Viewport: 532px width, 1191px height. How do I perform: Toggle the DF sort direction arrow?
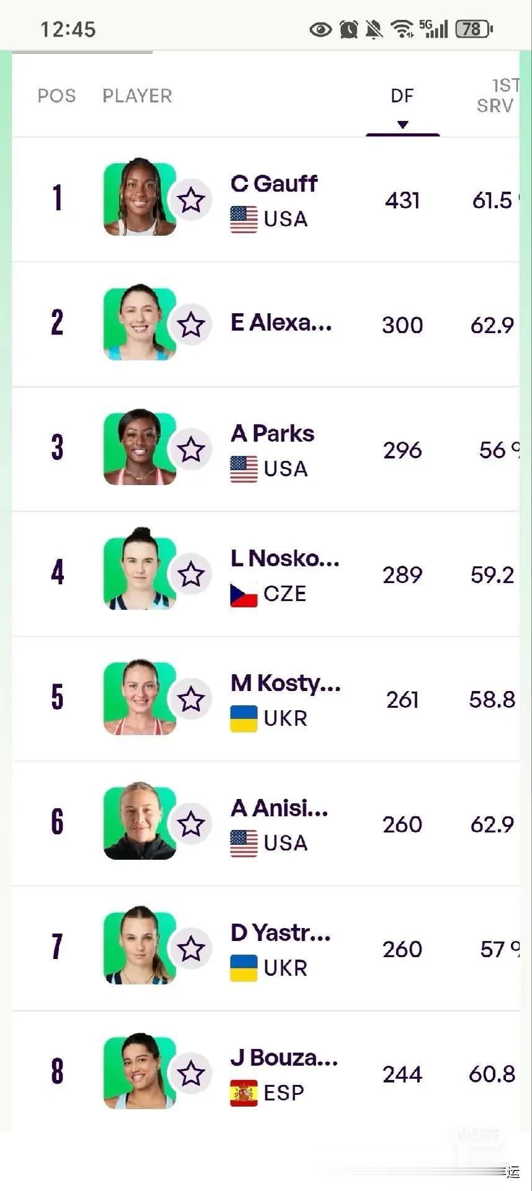click(402, 125)
